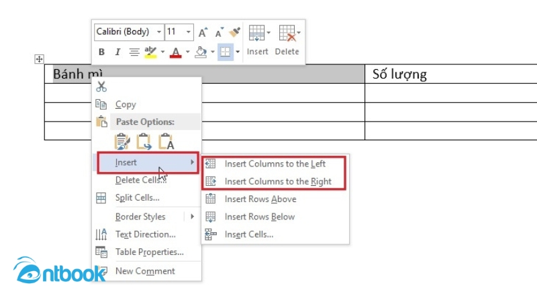Click the table move handle icon
Screen dimensions: 537x302
tap(39, 60)
